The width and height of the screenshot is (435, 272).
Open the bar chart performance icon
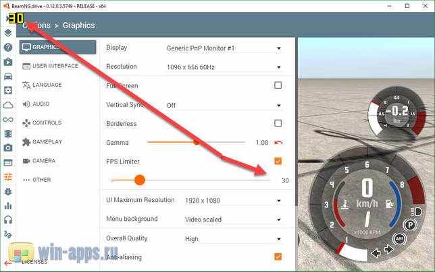[x=8, y=205]
